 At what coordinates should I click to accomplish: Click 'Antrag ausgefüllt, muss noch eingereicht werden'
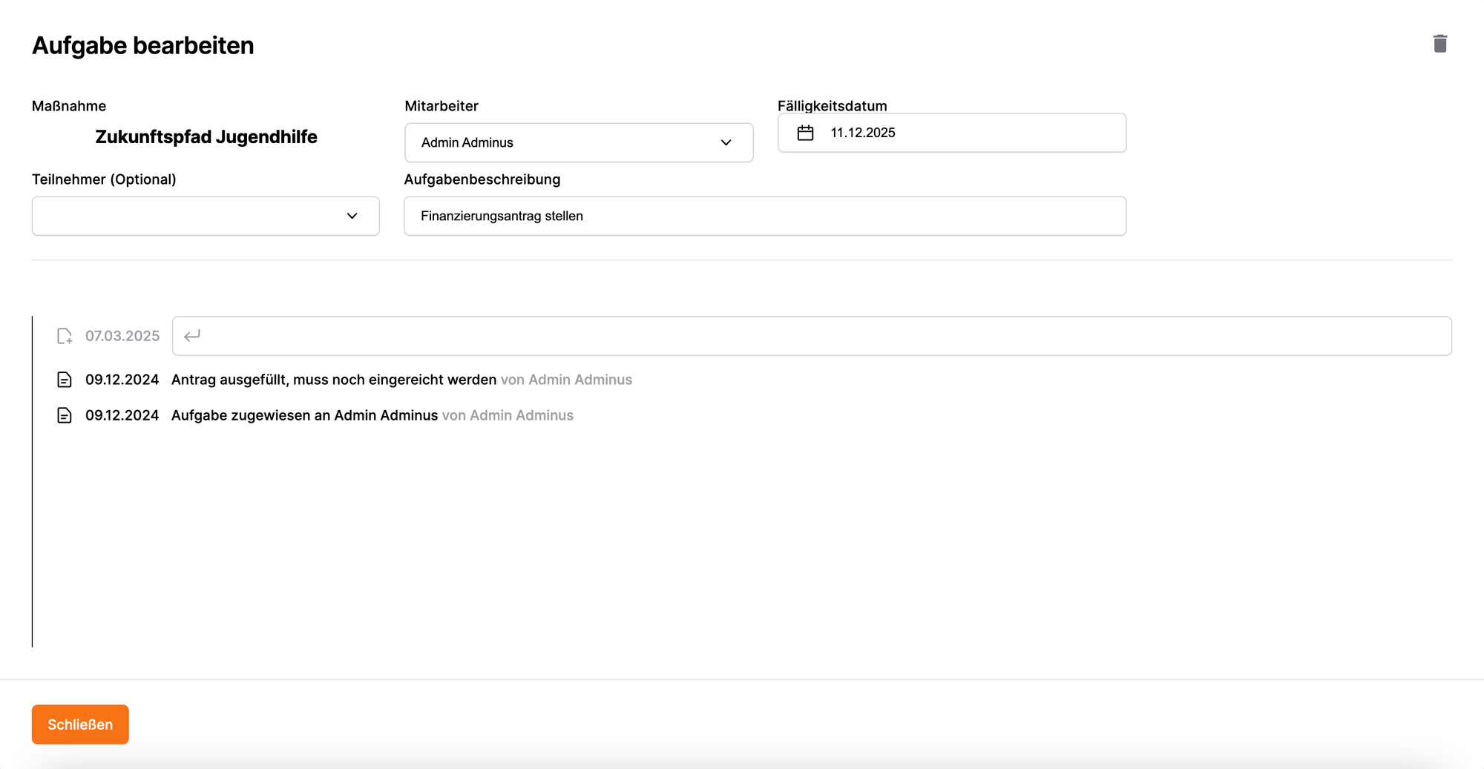click(334, 380)
